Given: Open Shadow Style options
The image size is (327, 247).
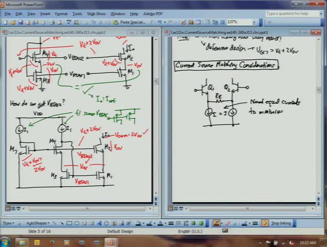Looking at the screenshot, I should (193, 223).
